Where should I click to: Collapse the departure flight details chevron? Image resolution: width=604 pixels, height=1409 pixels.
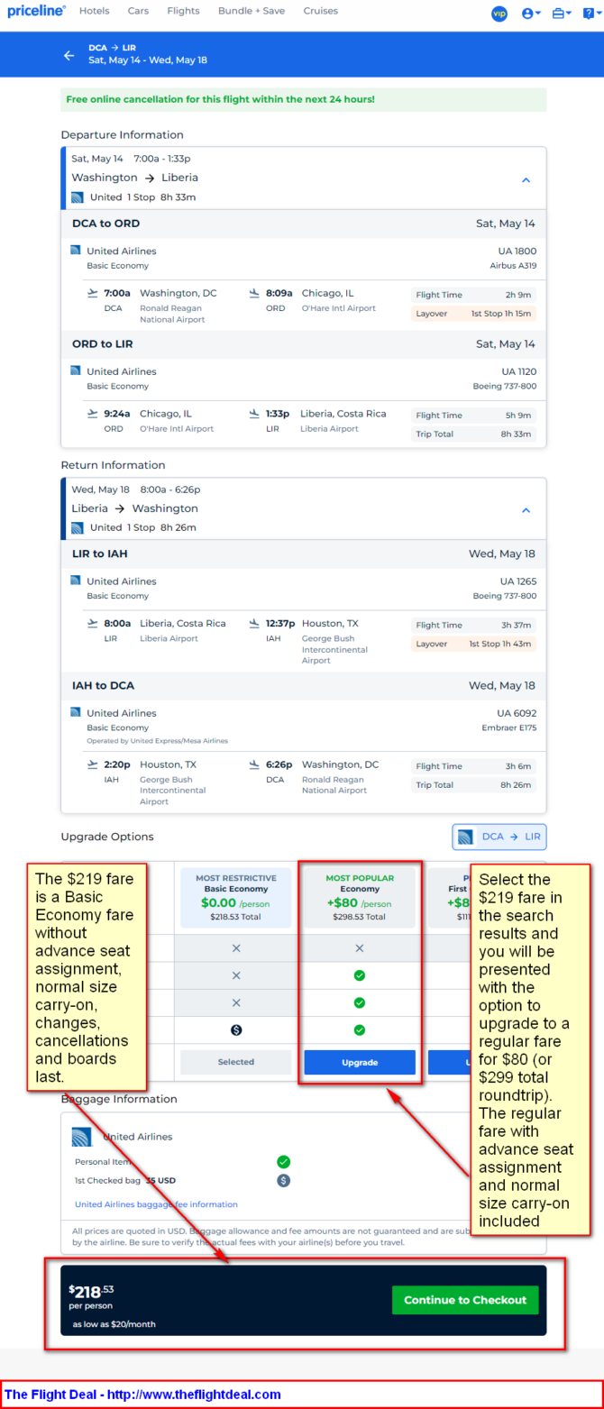(x=526, y=180)
